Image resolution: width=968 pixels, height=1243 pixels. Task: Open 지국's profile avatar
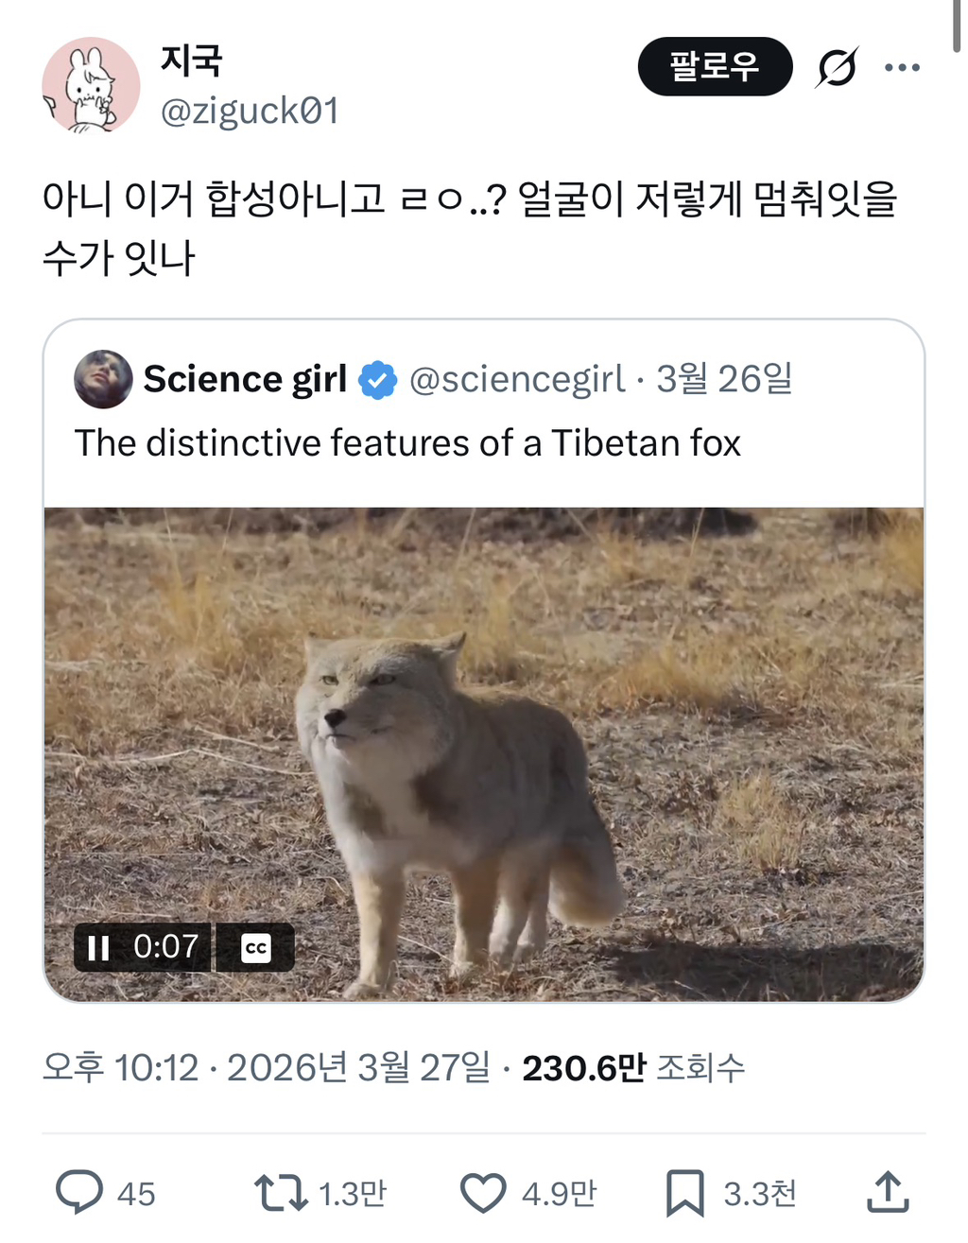coord(91,85)
